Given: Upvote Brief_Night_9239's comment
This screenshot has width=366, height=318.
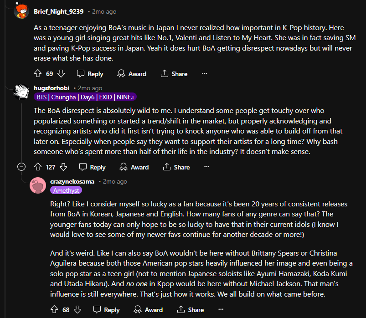Looking at the screenshot, I should coord(38,73).
